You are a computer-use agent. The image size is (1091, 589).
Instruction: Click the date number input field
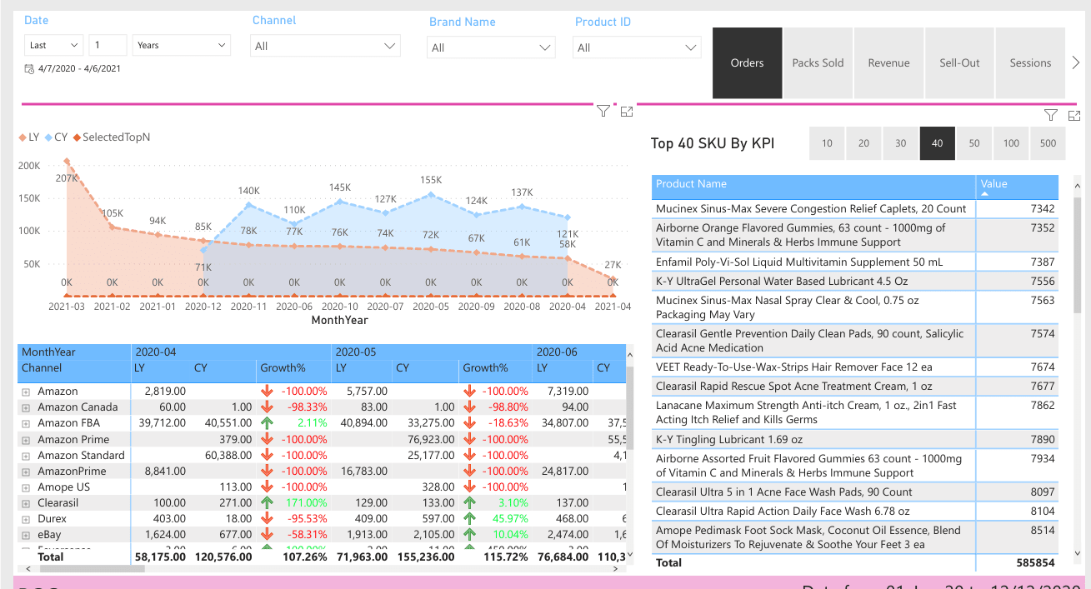pyautogui.click(x=108, y=45)
